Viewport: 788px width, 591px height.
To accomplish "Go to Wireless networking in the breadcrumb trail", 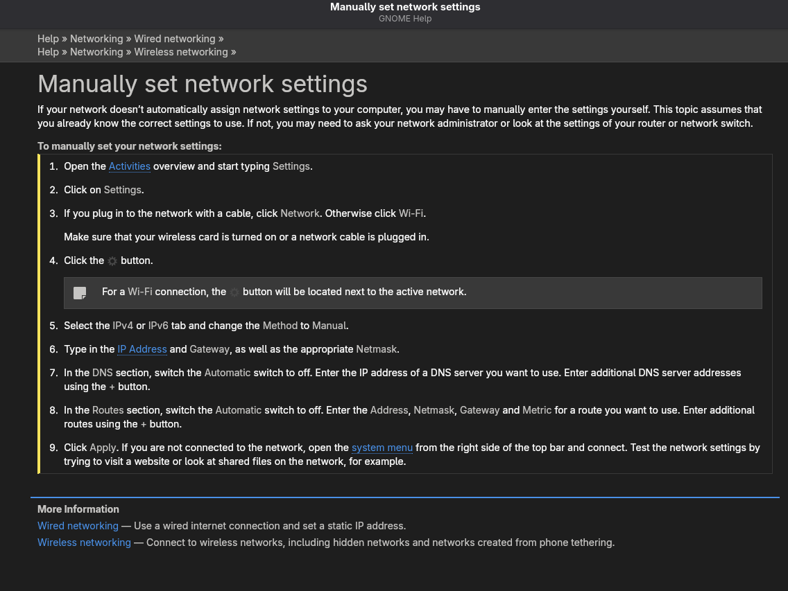I will [x=181, y=52].
